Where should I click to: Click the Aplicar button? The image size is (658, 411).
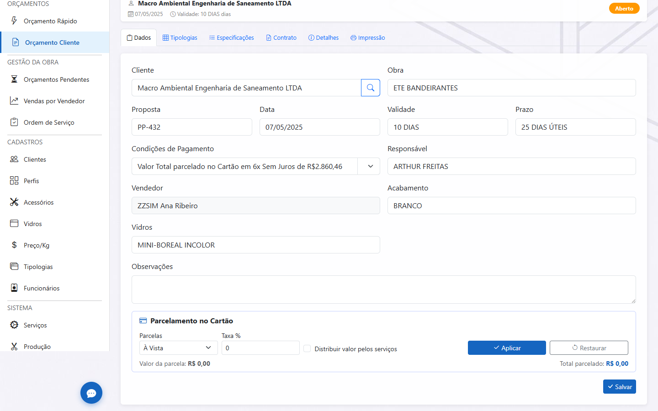point(507,348)
